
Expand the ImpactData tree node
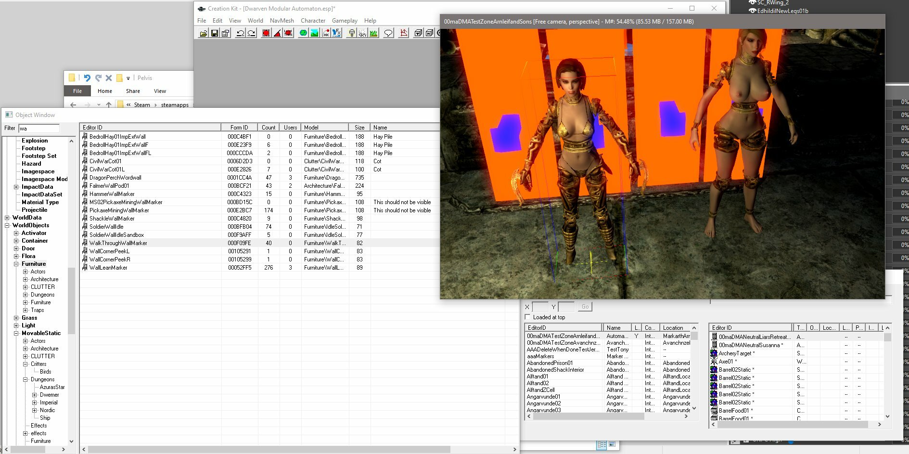coord(16,187)
